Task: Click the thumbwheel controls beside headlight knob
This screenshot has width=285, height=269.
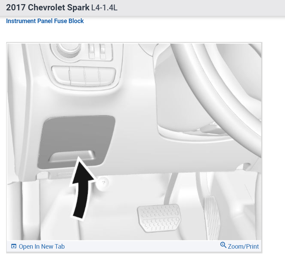Action: tap(97, 51)
